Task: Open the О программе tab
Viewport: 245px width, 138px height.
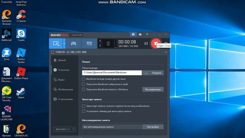Action: pyautogui.click(x=63, y=99)
